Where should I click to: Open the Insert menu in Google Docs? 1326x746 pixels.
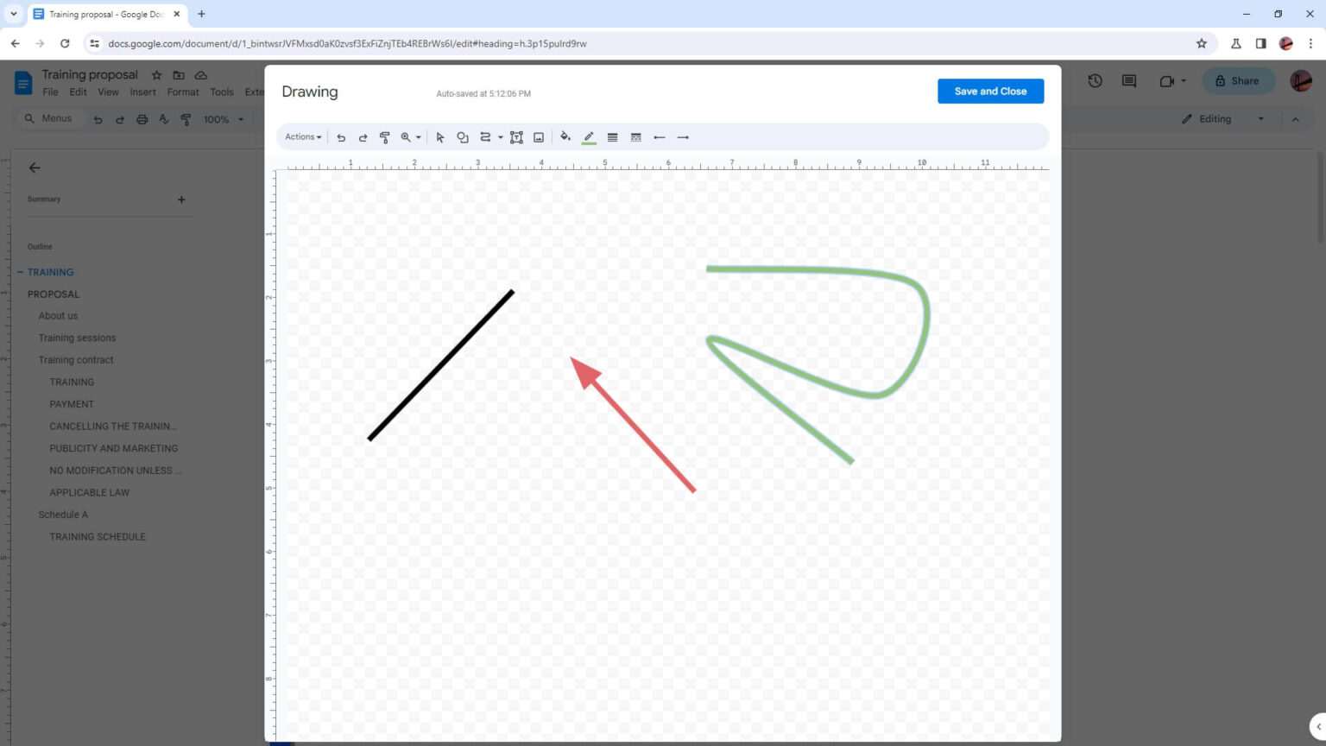pyautogui.click(x=142, y=92)
